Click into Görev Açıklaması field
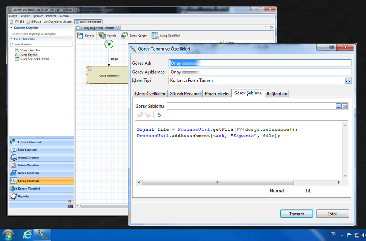Screen dimensions: 366x241 260,72
